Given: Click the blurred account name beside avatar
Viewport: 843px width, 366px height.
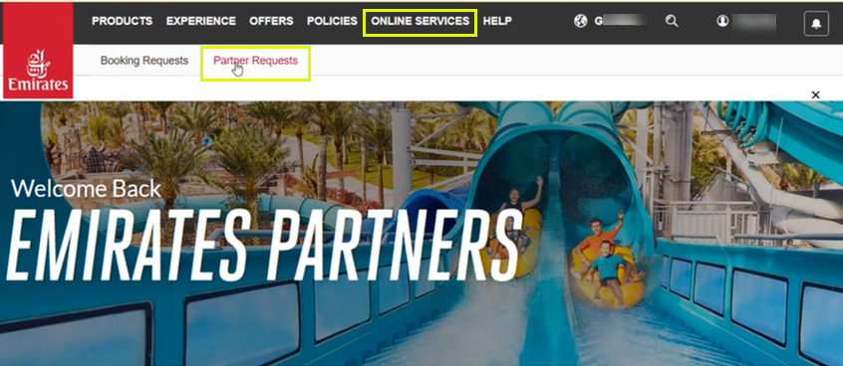Looking at the screenshot, I should coord(754,22).
